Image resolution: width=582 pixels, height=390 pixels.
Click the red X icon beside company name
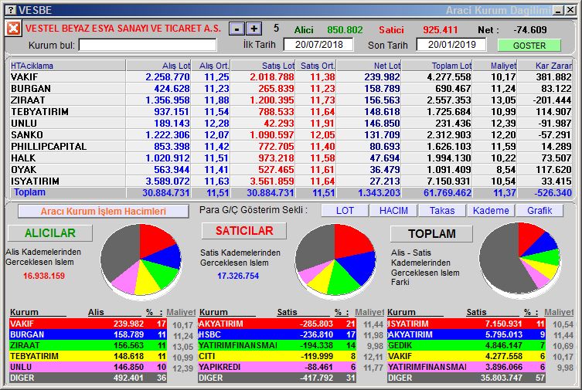(x=13, y=29)
